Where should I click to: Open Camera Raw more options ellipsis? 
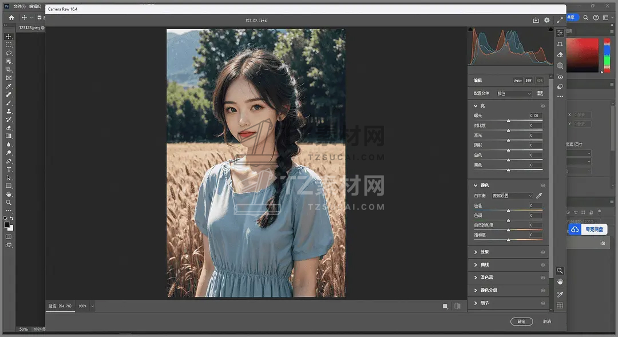560,96
